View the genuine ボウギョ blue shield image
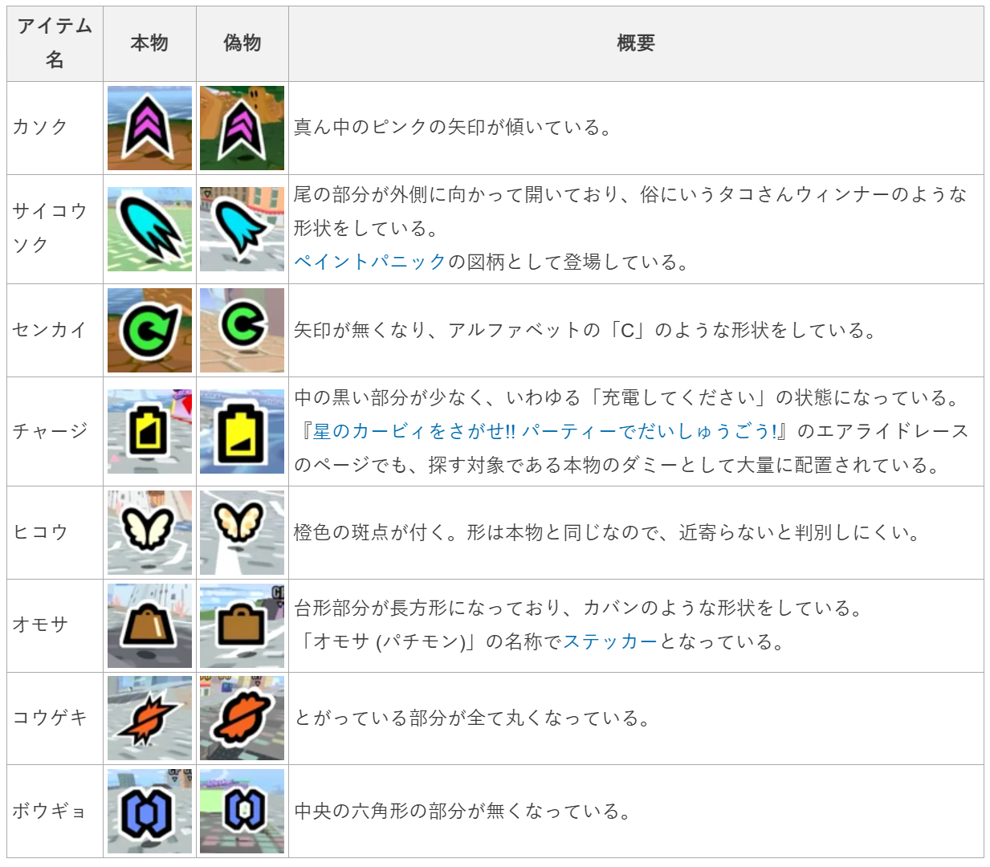 pos(149,811)
